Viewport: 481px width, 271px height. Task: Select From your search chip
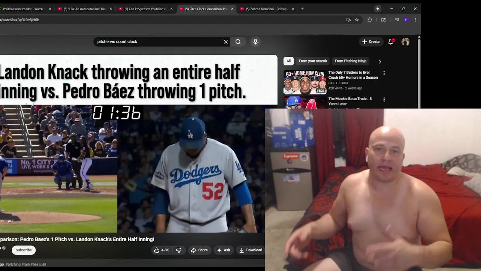pyautogui.click(x=313, y=61)
